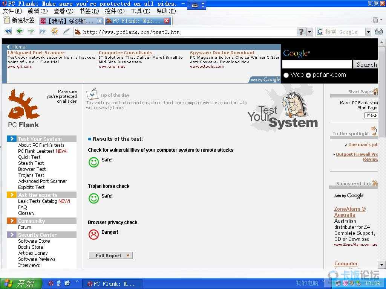386x289 pixels.
Task: Open the 查看 (View) menu
Action: [x=63, y=11]
